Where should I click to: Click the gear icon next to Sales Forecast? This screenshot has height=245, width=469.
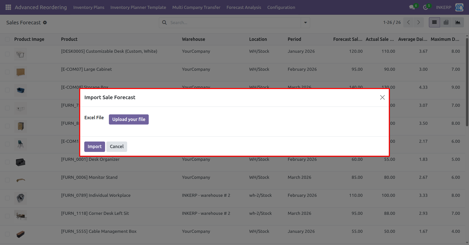(x=45, y=23)
